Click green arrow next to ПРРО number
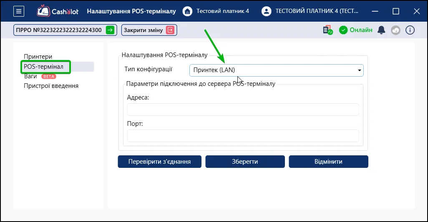 pyautogui.click(x=110, y=30)
